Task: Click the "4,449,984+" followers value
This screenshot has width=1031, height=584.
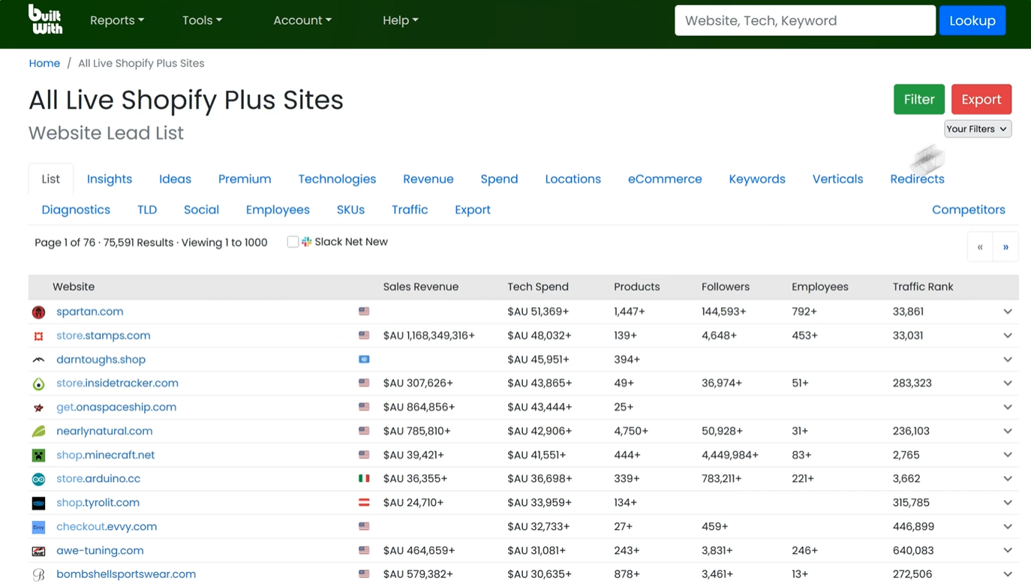Action: click(x=730, y=455)
